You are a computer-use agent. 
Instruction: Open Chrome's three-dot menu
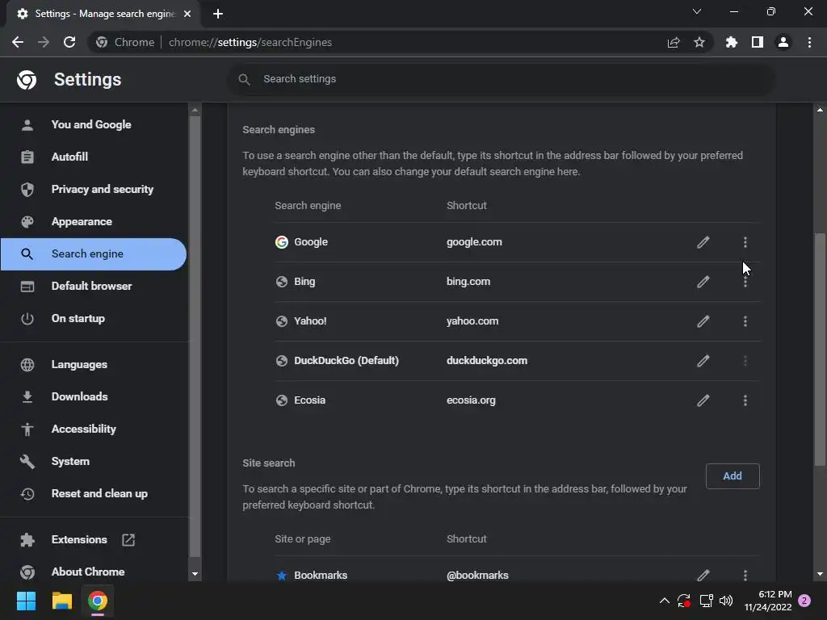coord(809,42)
